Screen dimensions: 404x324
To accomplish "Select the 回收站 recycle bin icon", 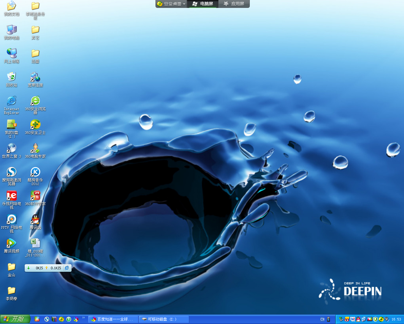I will coord(12,77).
